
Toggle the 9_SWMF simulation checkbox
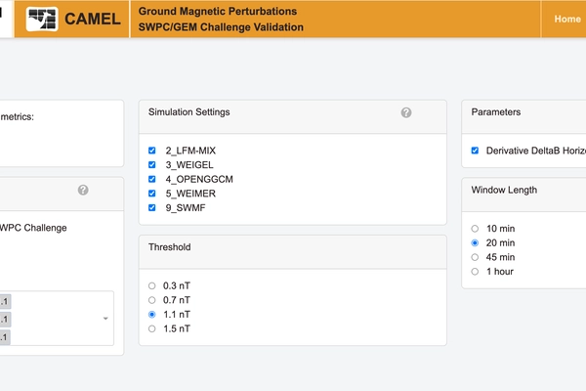pos(151,207)
